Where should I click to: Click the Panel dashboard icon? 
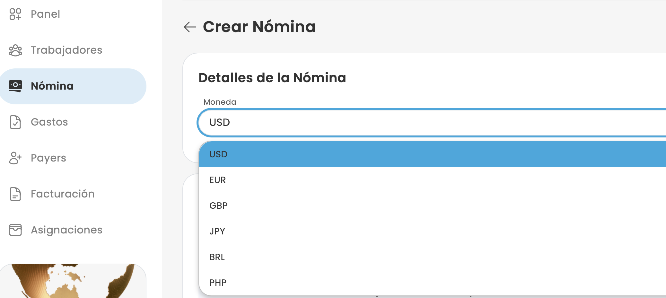[15, 14]
